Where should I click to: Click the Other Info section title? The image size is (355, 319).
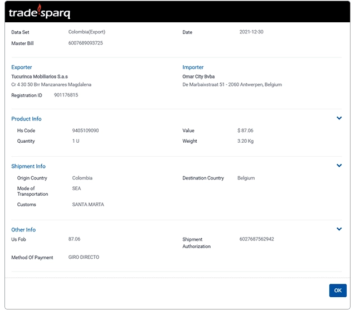pyautogui.click(x=23, y=230)
